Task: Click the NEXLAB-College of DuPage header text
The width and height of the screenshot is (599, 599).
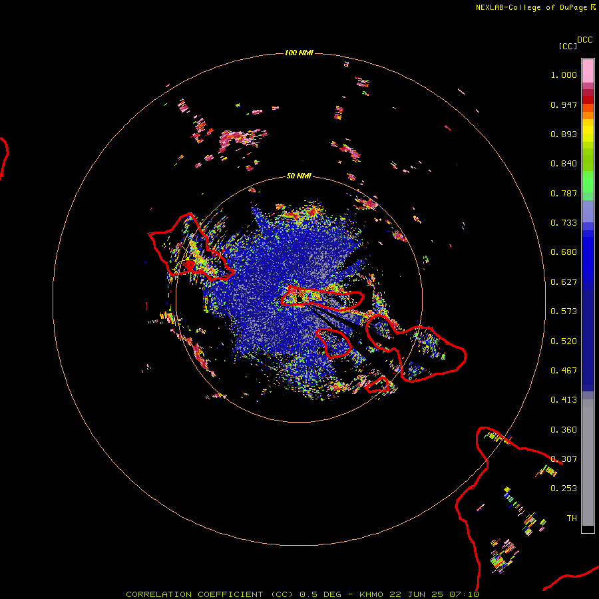Action: [531, 7]
